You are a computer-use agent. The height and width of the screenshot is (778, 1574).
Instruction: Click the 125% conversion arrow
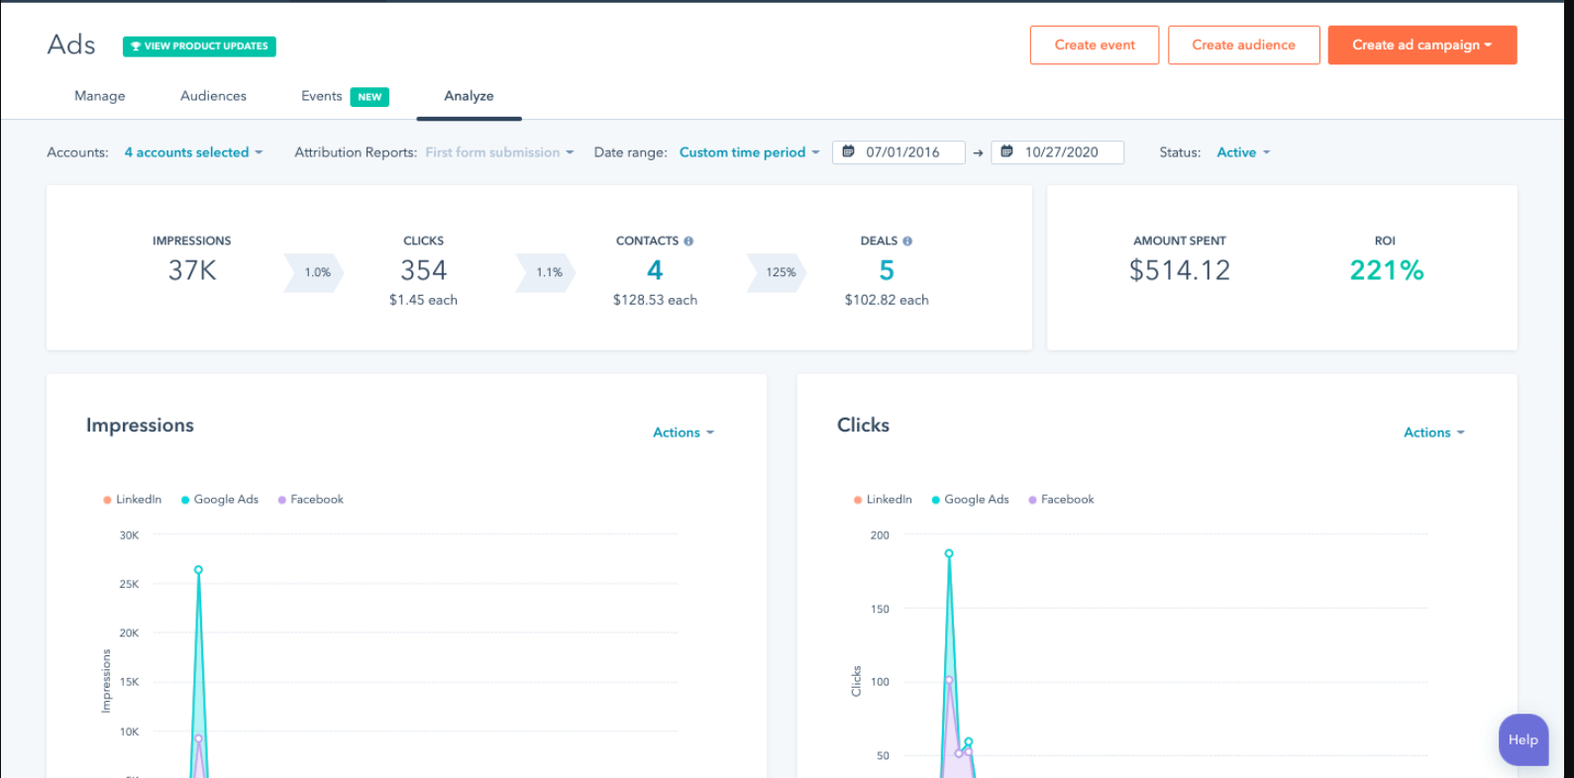coord(778,272)
